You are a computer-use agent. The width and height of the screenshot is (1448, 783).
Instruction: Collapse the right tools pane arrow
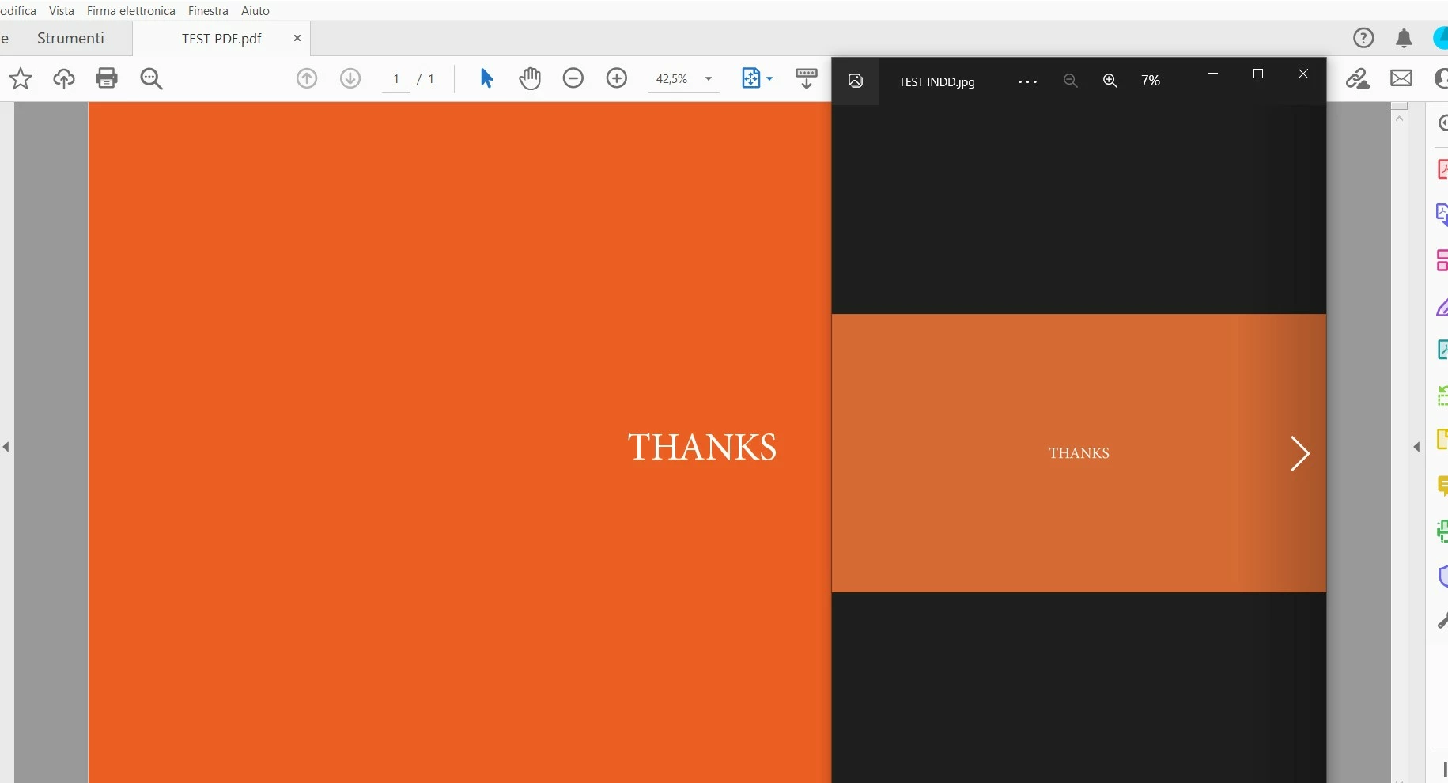(x=1416, y=447)
